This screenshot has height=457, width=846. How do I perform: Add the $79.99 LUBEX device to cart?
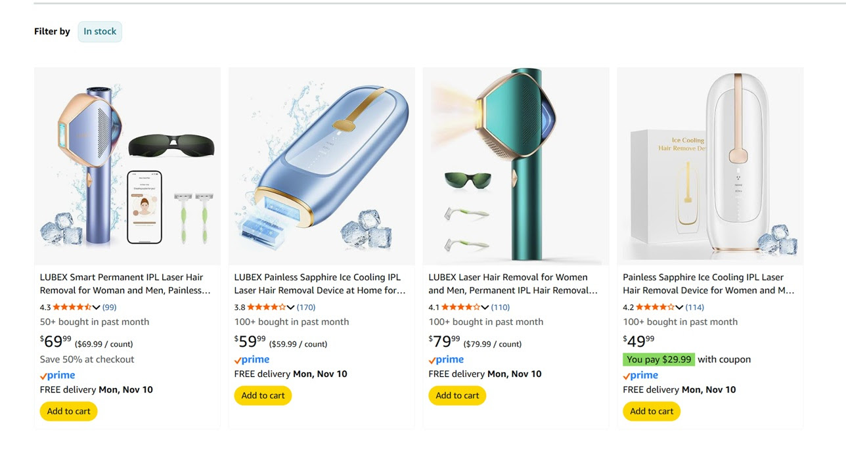pyautogui.click(x=457, y=396)
